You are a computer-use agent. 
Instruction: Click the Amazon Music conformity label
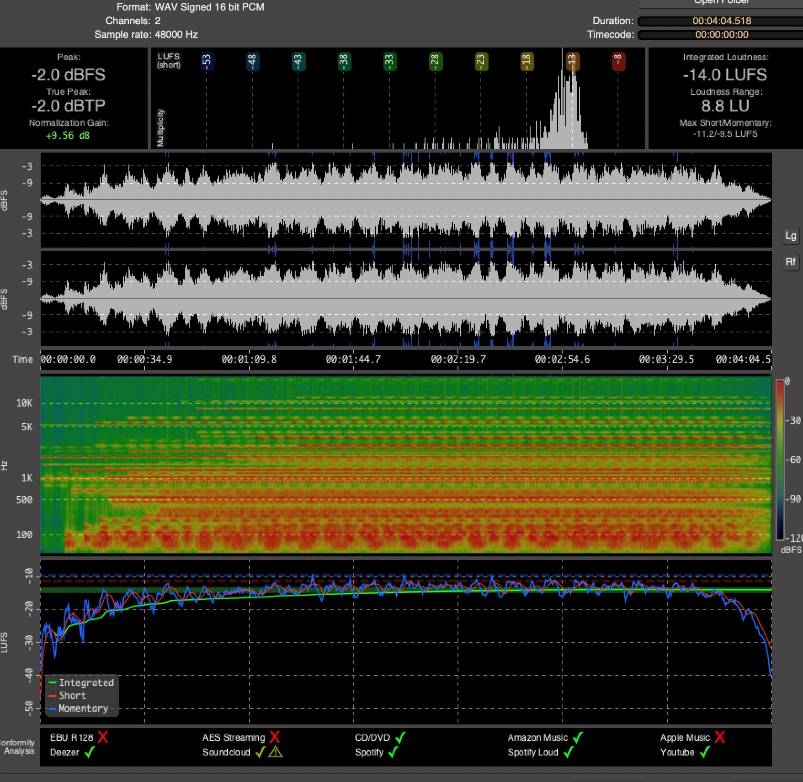(537, 737)
